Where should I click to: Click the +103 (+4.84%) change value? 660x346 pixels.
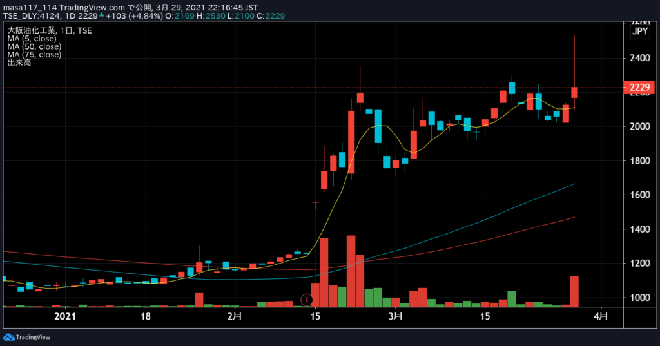(134, 16)
